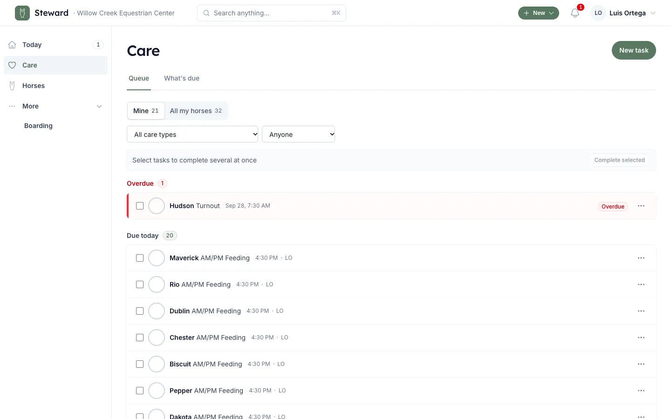Click the Care heart icon in sidebar
The image size is (671, 419).
pyautogui.click(x=13, y=65)
